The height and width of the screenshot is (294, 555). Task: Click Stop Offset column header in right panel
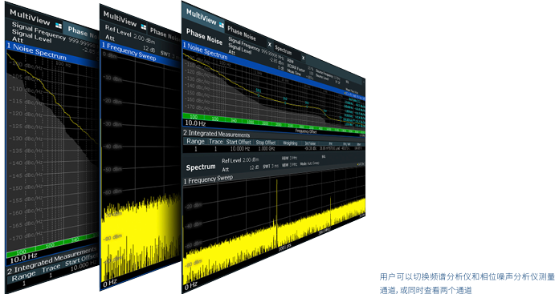click(266, 143)
